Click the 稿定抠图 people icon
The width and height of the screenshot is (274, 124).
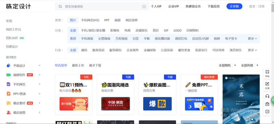pos(9,112)
